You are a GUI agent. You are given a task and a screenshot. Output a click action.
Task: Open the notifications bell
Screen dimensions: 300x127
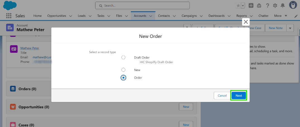[283, 6]
